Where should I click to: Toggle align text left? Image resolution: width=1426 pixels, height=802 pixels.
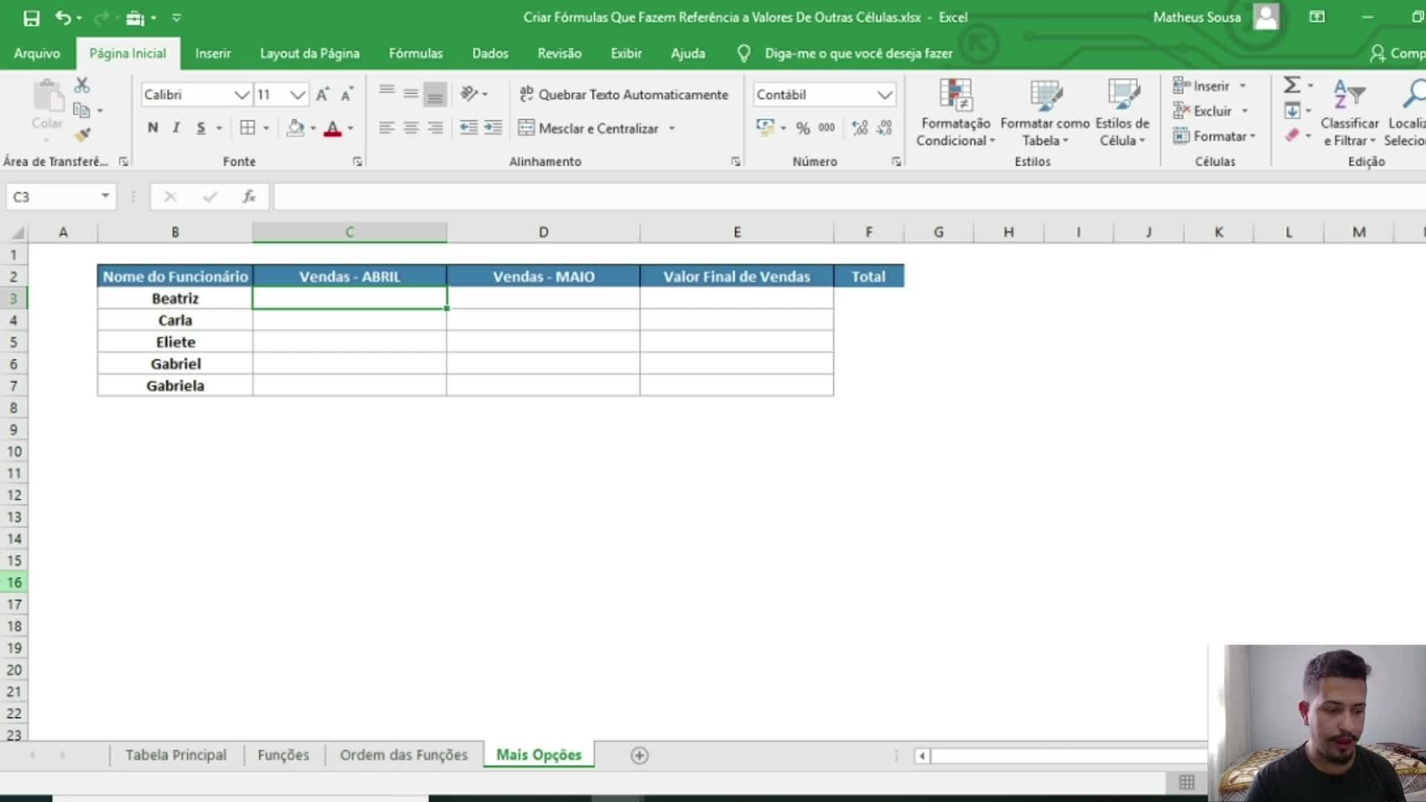click(x=386, y=128)
